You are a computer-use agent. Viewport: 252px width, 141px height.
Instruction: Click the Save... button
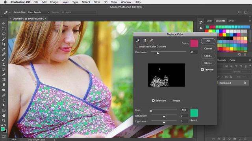point(208,63)
